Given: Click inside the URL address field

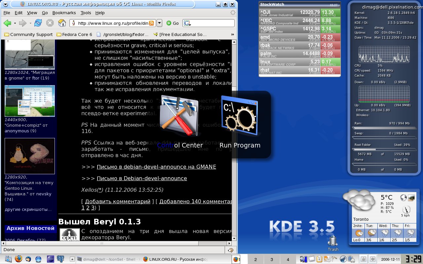Looking at the screenshot, I should [112, 23].
